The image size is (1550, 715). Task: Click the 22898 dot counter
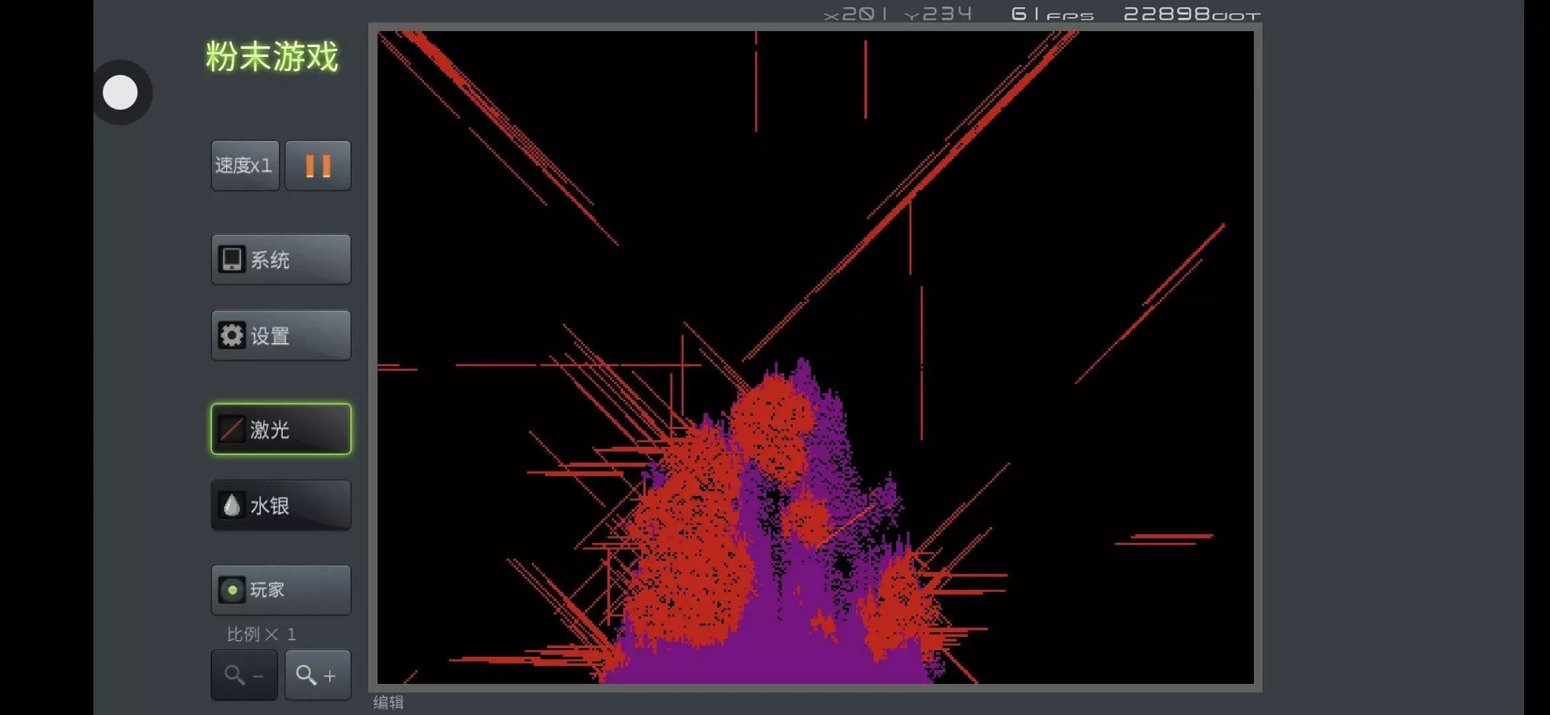[x=1191, y=14]
